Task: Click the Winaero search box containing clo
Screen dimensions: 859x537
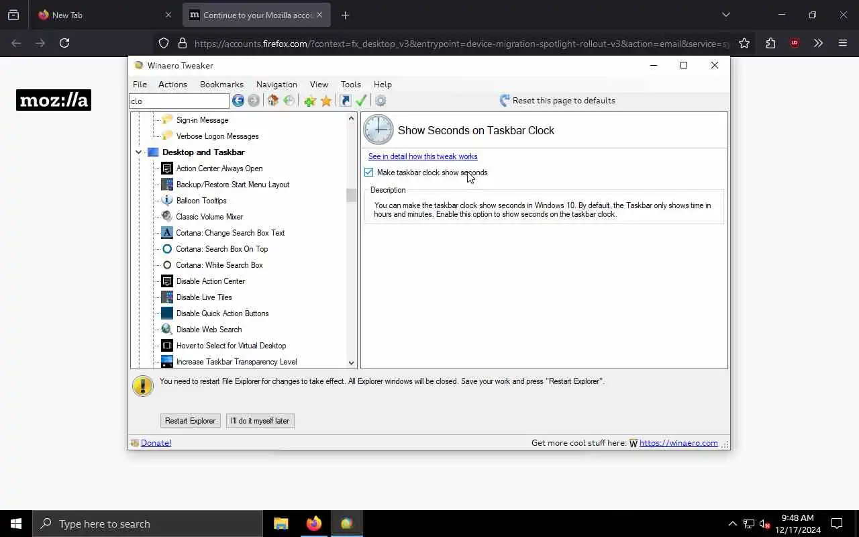Action: (x=179, y=101)
